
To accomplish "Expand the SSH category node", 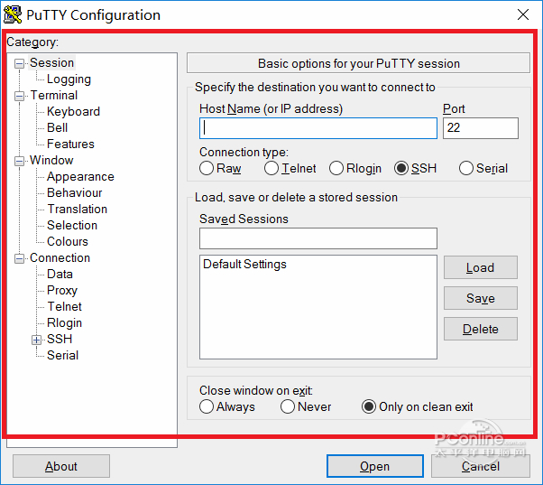I will (x=37, y=340).
